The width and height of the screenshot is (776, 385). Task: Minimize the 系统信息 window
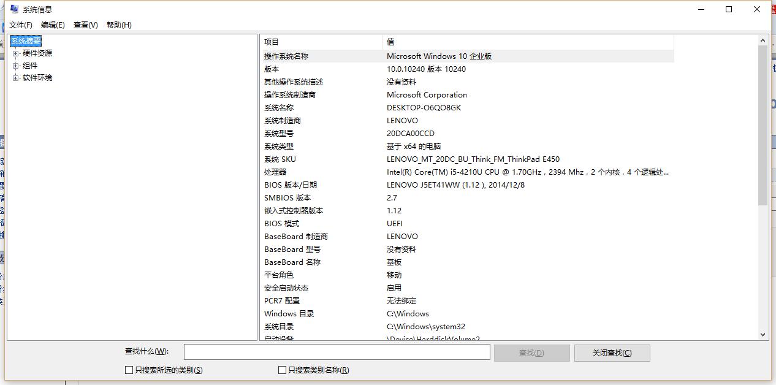pos(701,9)
